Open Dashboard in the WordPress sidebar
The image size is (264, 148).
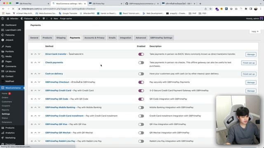coord(11,25)
